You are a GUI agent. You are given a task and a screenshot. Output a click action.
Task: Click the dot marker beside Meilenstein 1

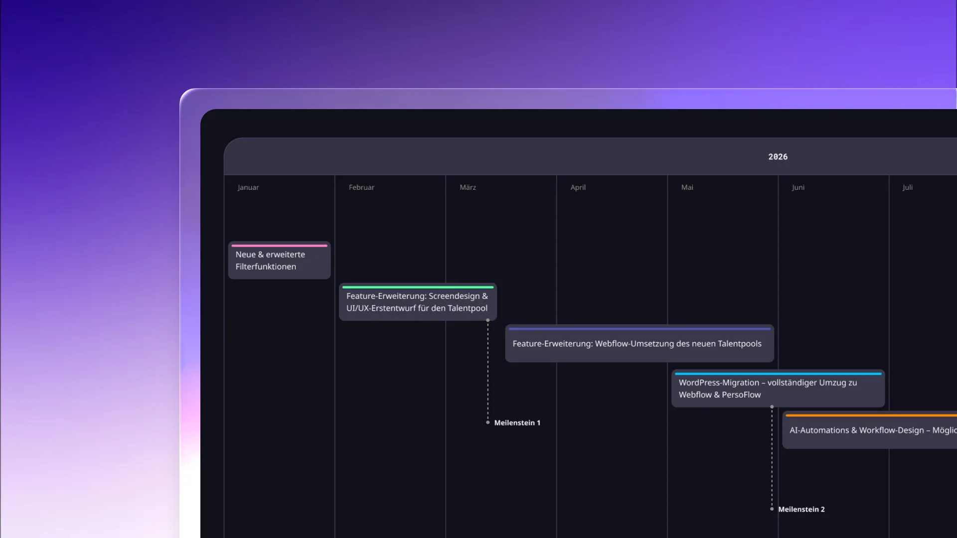pos(487,422)
